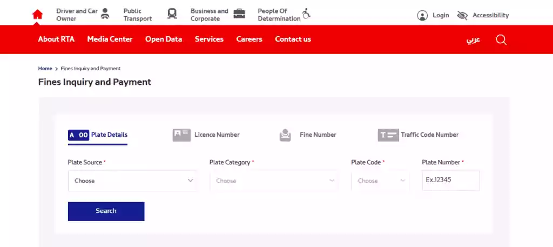Click the red Home icon
This screenshot has height=247, width=553.
37,15
